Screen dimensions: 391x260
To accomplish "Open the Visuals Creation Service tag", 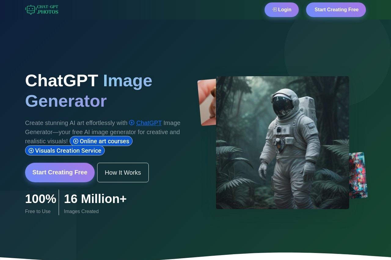I will pos(65,151).
